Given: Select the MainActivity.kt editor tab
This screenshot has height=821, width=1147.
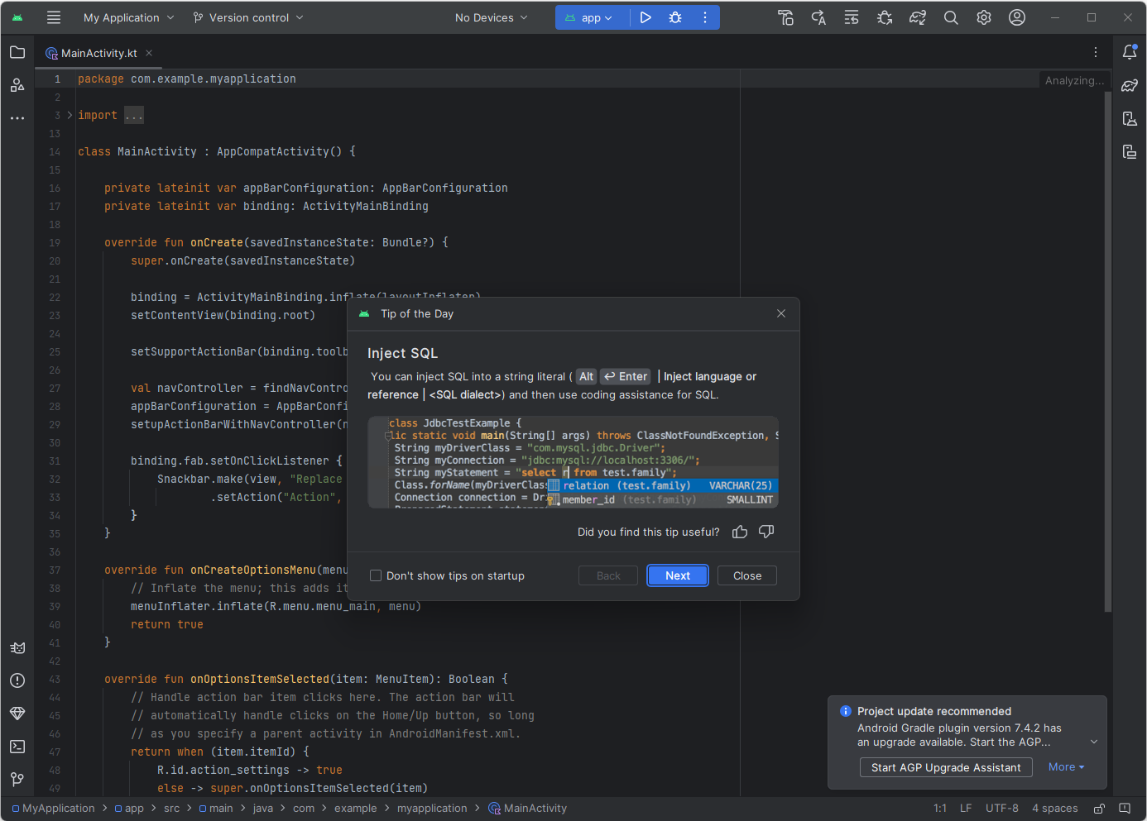Looking at the screenshot, I should [x=98, y=53].
